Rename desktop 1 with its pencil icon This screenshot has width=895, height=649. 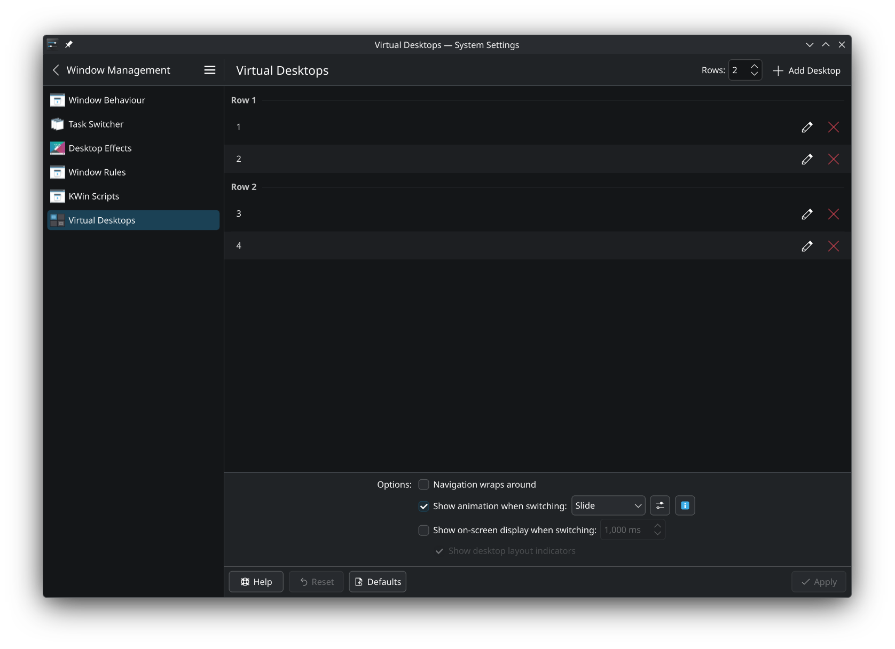pyautogui.click(x=807, y=127)
